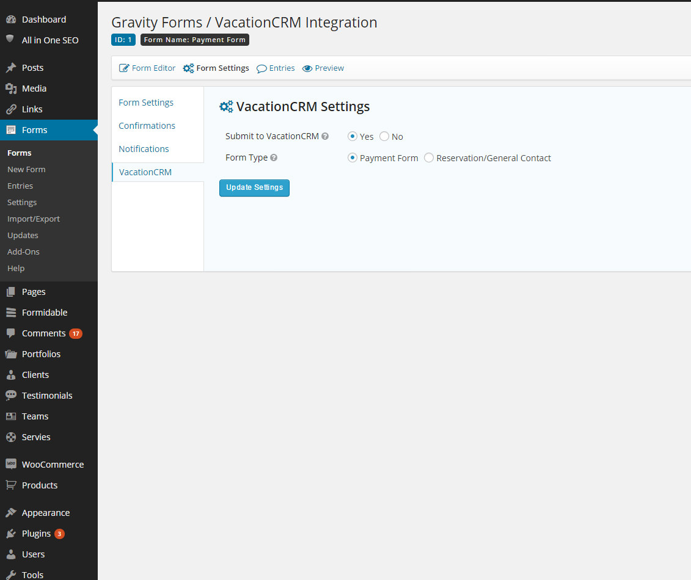
Task: Click the Comments speech bubble icon
Action: pyautogui.click(x=11, y=333)
